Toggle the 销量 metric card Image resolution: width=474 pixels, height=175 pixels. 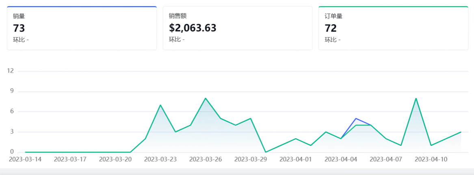click(82, 28)
